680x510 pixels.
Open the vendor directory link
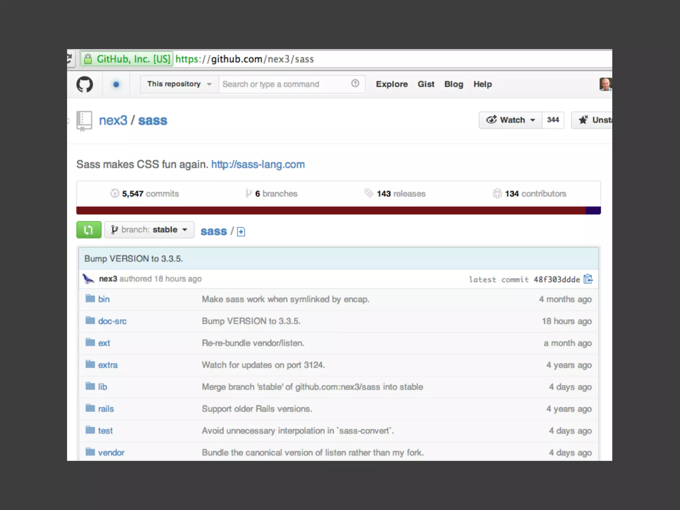coord(111,453)
